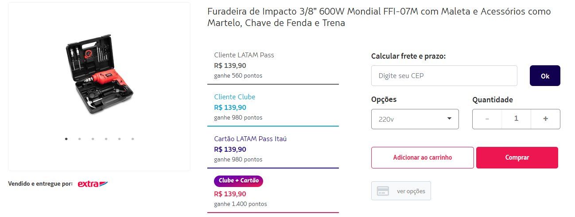The height and width of the screenshot is (217, 575).
Task: Decrease quantity with the minus button
Action: pyautogui.click(x=487, y=119)
